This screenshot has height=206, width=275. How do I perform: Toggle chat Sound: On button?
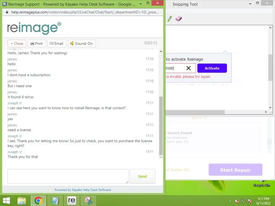point(82,43)
